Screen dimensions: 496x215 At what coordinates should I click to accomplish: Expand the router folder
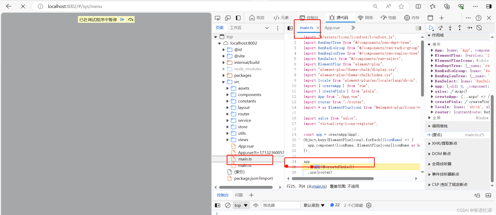coord(227,114)
